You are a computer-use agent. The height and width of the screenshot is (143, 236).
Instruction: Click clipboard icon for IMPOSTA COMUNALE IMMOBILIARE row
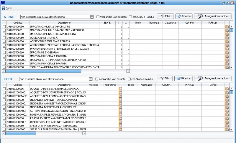tap(227, 26)
